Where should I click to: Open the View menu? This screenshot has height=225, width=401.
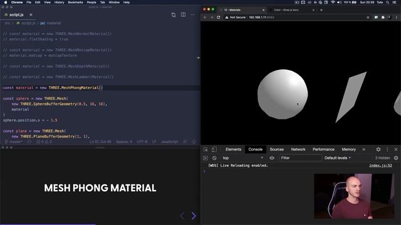click(x=48, y=2)
